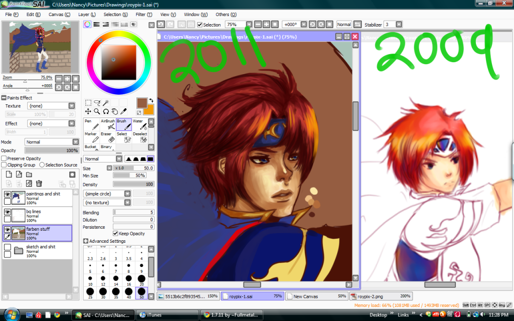The image size is (514, 321).
Task: Clear the layer with eraser icon
Action: (x=29, y=184)
